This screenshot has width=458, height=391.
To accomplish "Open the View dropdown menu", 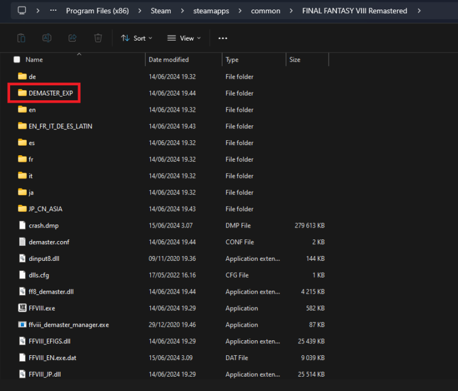I will (x=184, y=38).
